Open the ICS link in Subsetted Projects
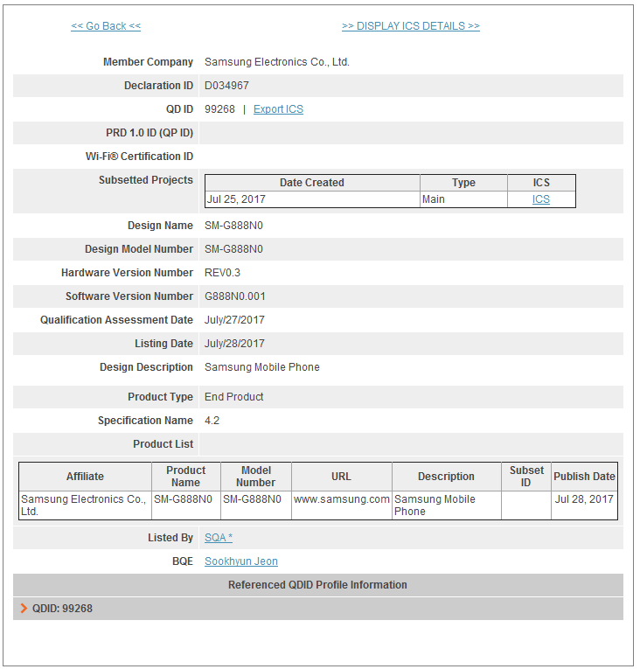This screenshot has width=640, height=669. pyautogui.click(x=540, y=199)
